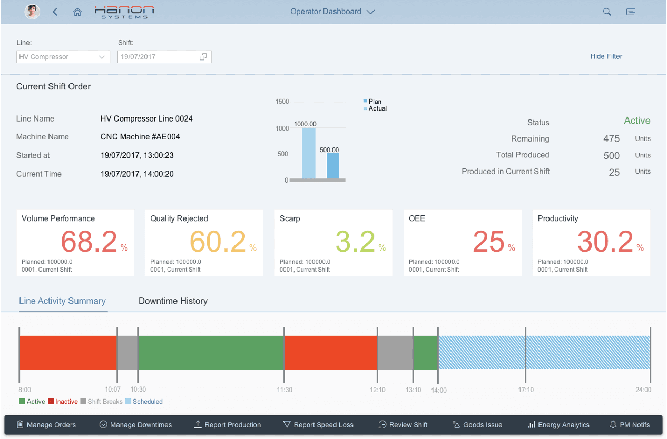Select the scheduled segment after 14:00
This screenshot has height=439, width=667.
click(x=482, y=353)
